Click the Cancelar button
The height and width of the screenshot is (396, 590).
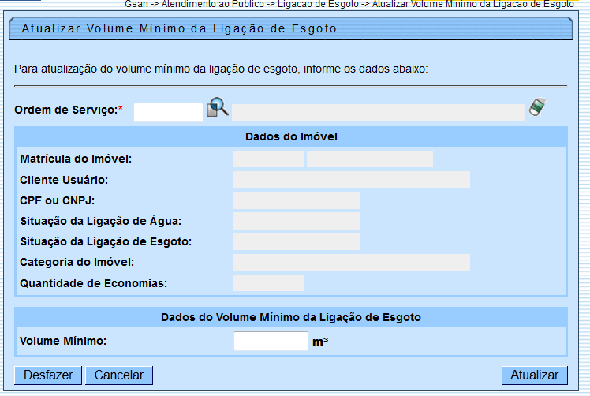click(119, 375)
